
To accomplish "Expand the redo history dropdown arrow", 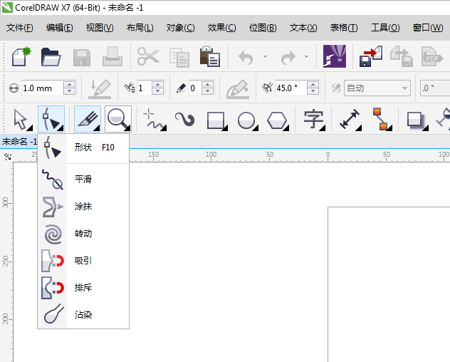I will click(307, 56).
